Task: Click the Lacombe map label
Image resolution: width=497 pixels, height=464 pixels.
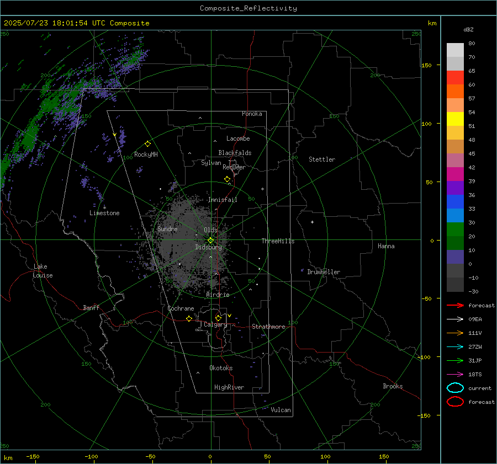Action: point(238,138)
